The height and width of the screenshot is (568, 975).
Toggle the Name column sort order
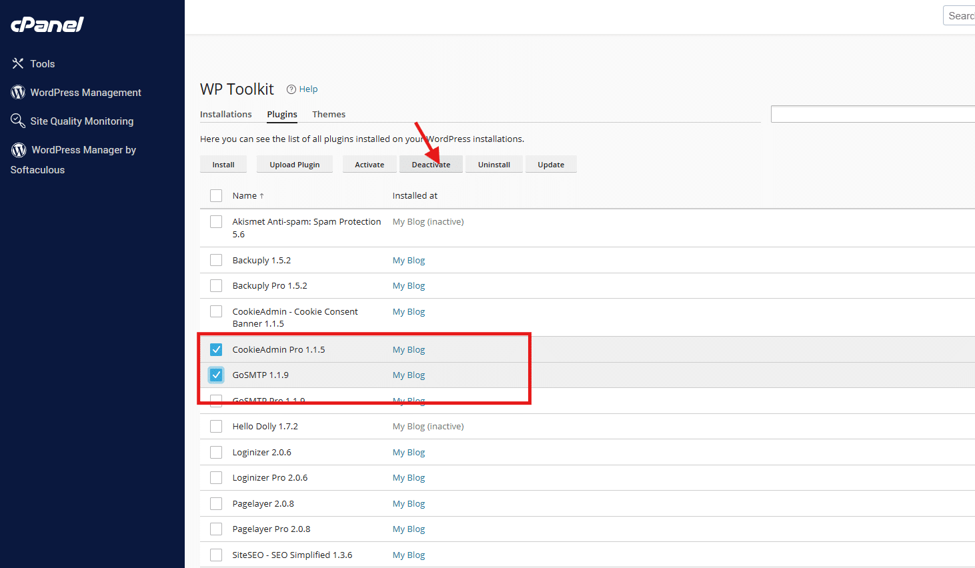[x=247, y=195]
